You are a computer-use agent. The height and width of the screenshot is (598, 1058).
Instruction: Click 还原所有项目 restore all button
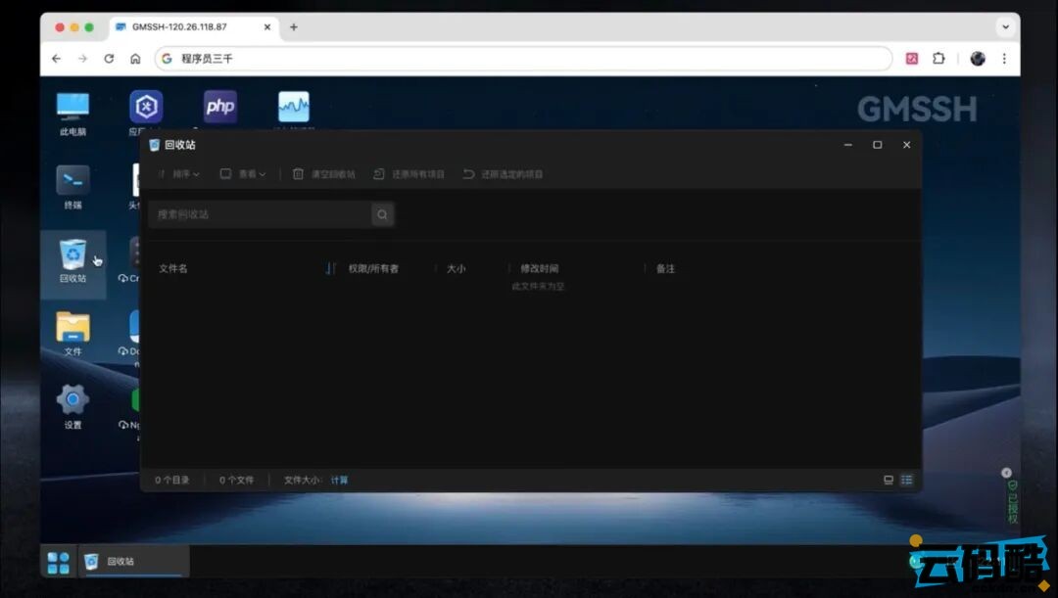click(409, 174)
